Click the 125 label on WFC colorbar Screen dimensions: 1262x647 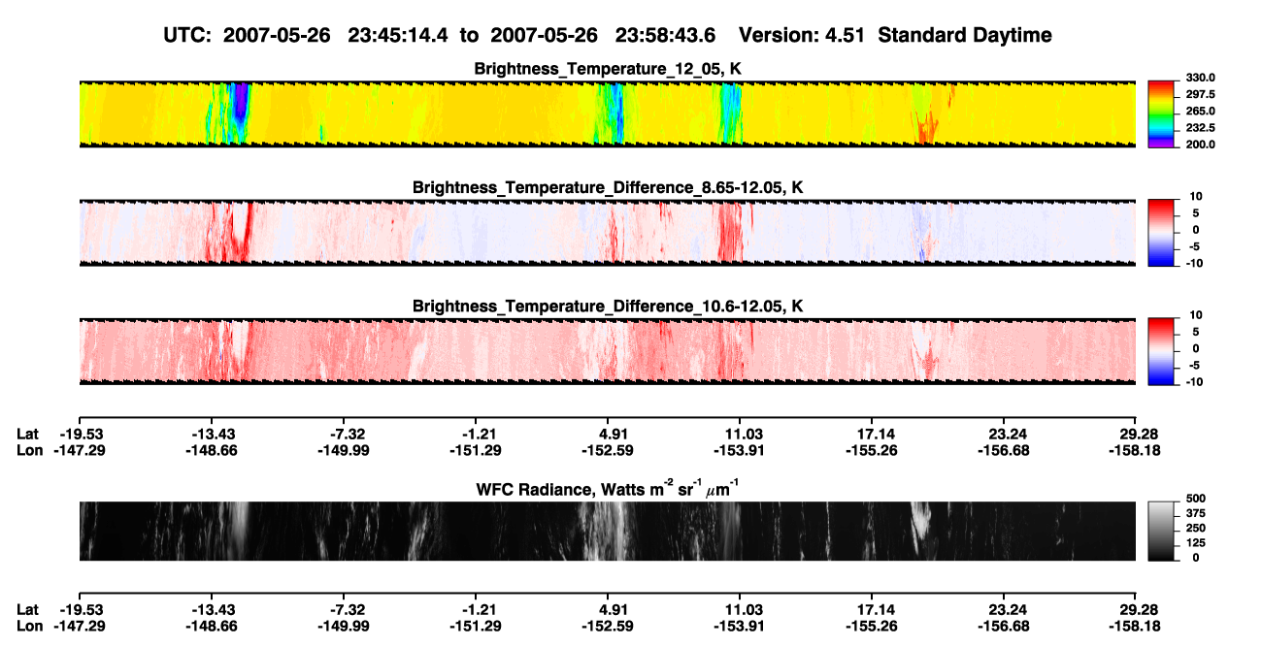(1194, 542)
